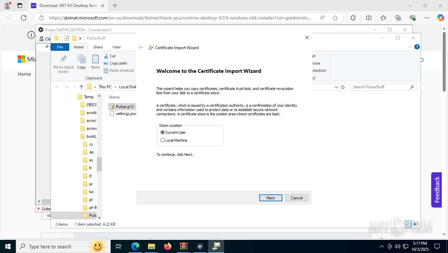Select the settings.json file
Image resolution: width=448 pixels, height=253 pixels.
click(x=123, y=114)
